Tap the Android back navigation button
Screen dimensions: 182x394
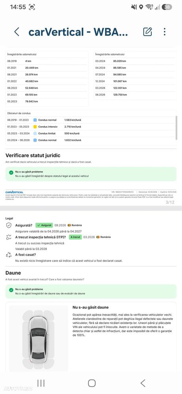click(x=143, y=383)
